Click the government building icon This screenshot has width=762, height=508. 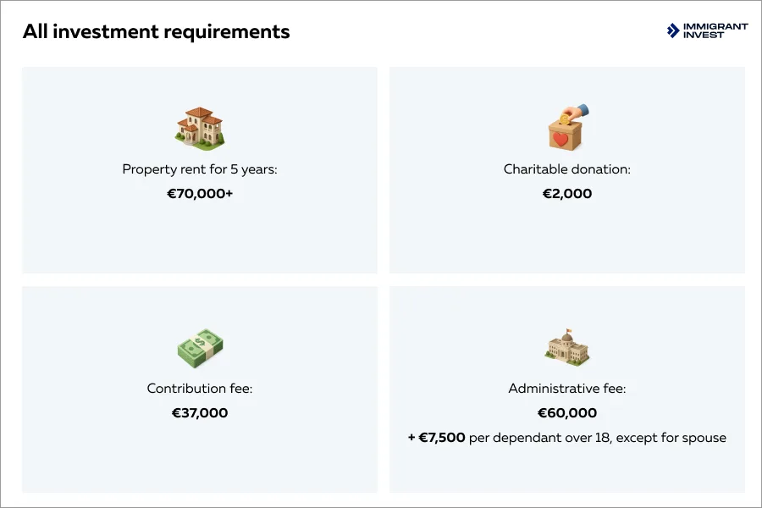click(x=567, y=349)
